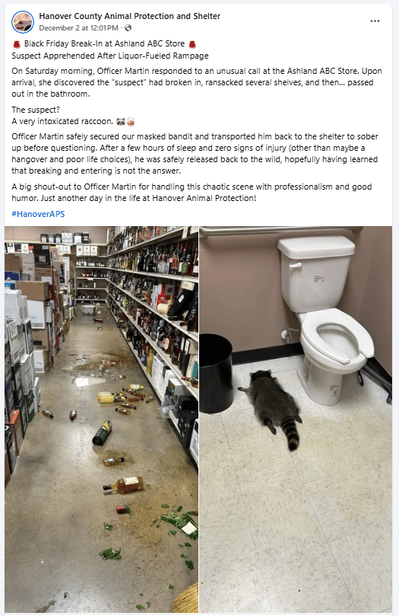Click the raccoon lying on the floor
Image resolution: width=399 pixels, height=616 pixels.
273,407
